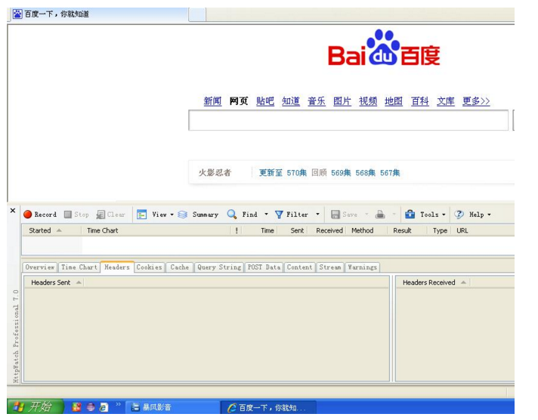Open the Warnings tab

(x=363, y=267)
